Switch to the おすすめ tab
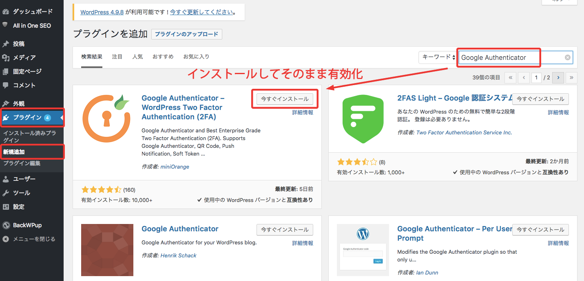584x281 pixels. click(163, 57)
